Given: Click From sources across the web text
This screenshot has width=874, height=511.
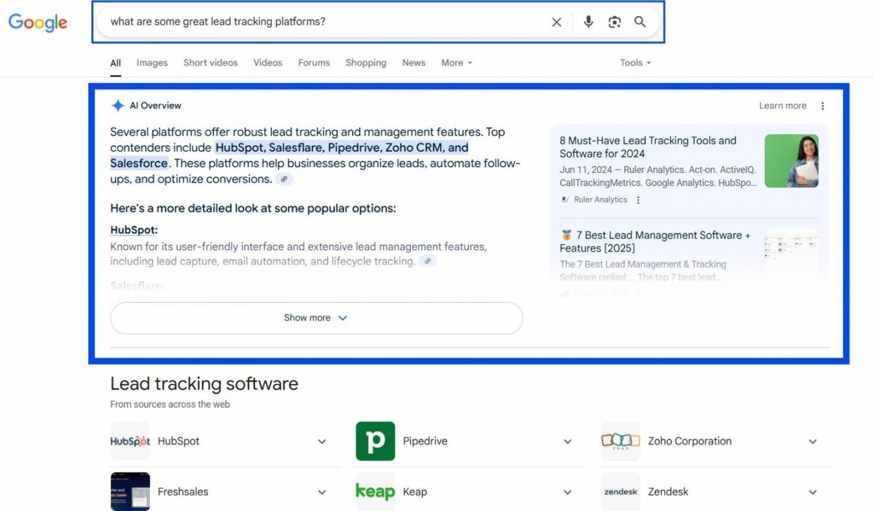Looking at the screenshot, I should click(170, 405).
